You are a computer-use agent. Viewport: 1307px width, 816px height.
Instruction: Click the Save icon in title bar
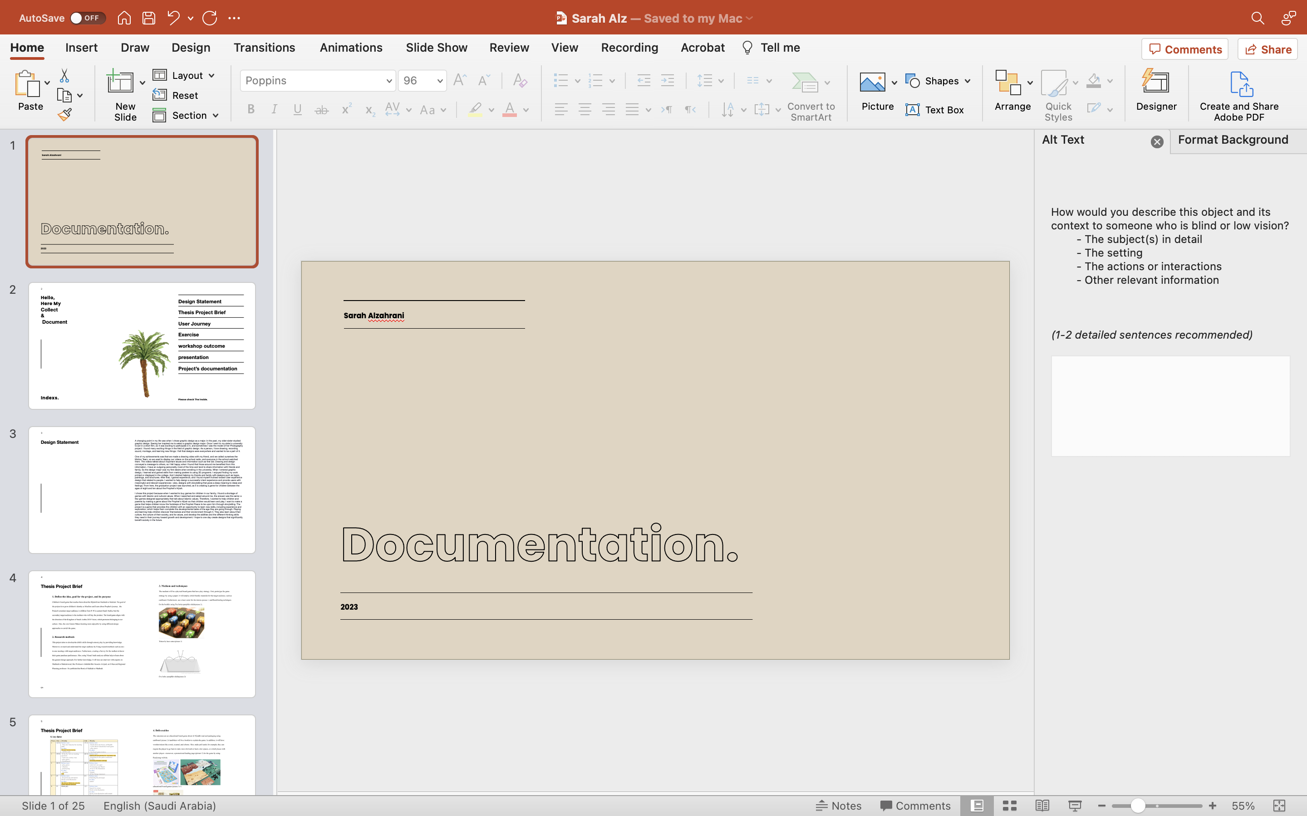[x=148, y=18]
